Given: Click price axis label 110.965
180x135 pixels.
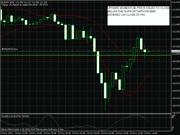Looking at the screenshot, I should (176, 61).
